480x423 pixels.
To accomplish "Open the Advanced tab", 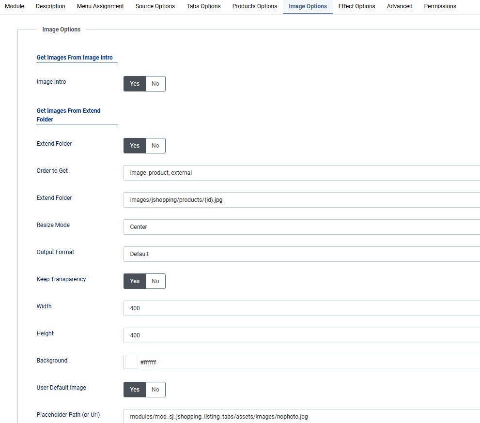I will 400,6.
